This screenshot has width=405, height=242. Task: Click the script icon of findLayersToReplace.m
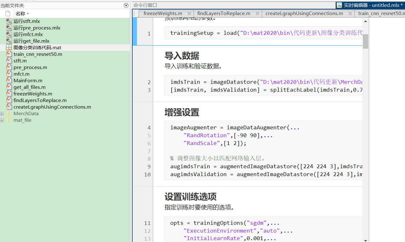pos(9,100)
